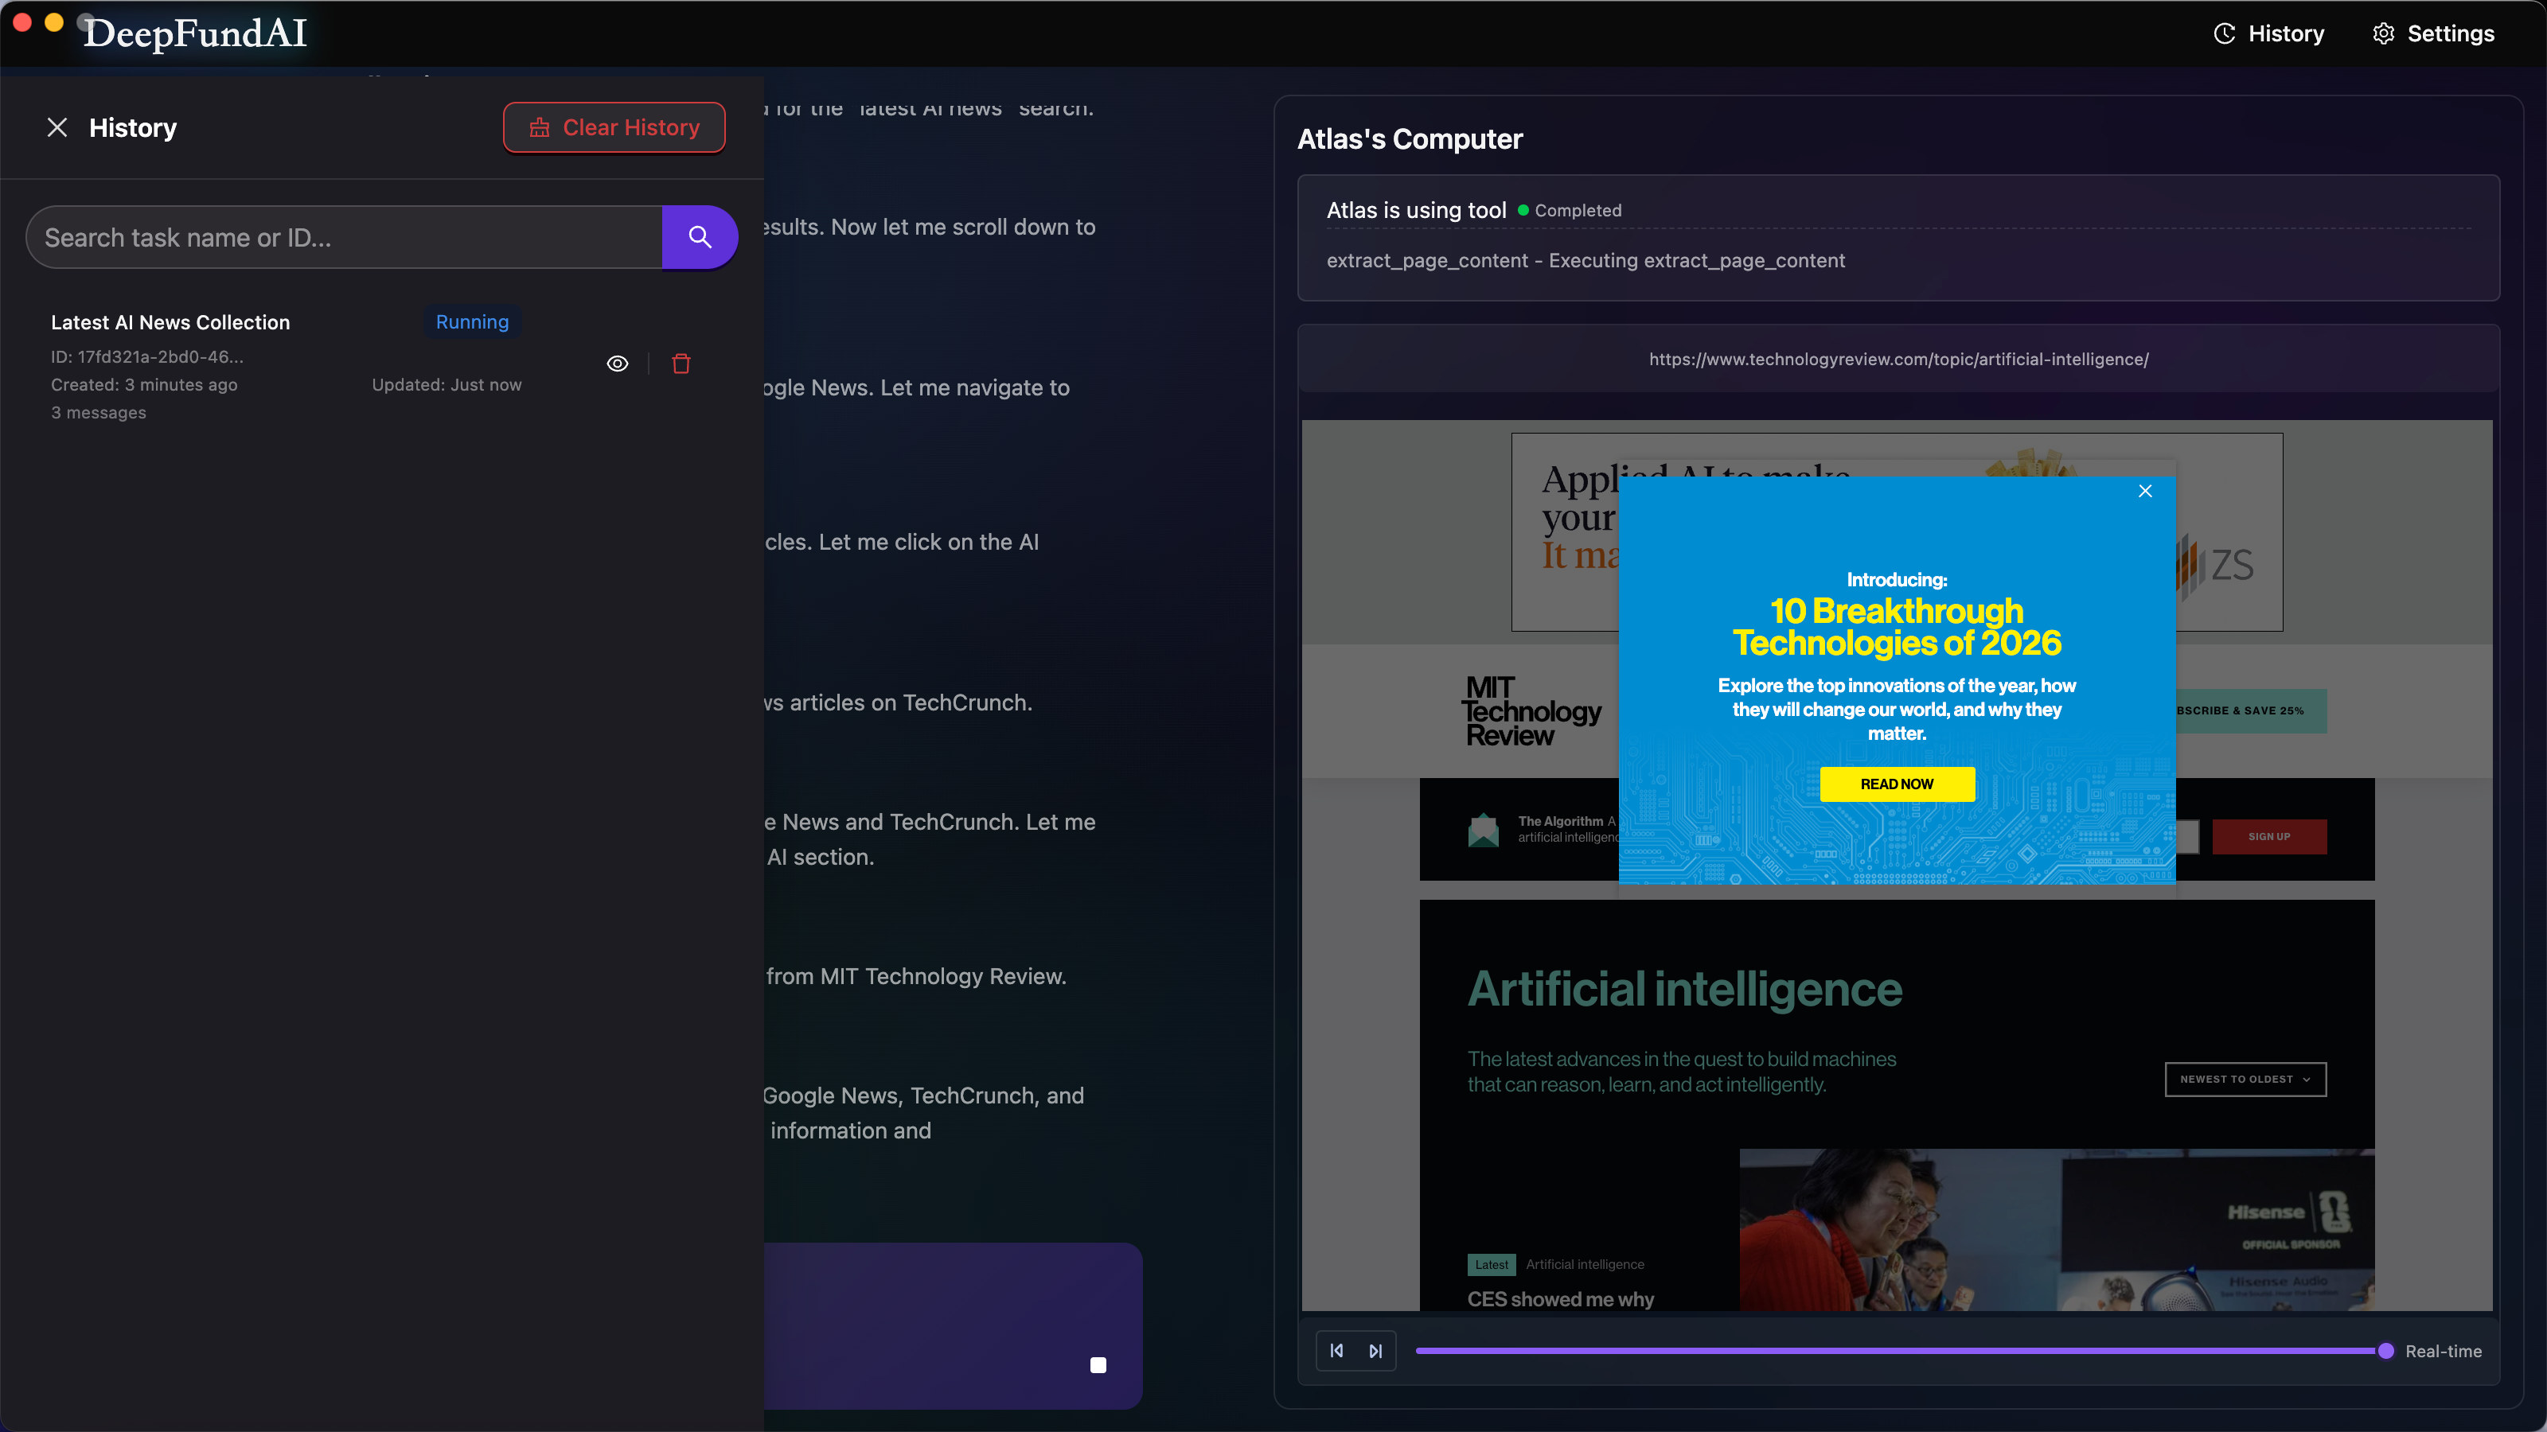Close the History side panel
The image size is (2547, 1432).
coord(57,127)
